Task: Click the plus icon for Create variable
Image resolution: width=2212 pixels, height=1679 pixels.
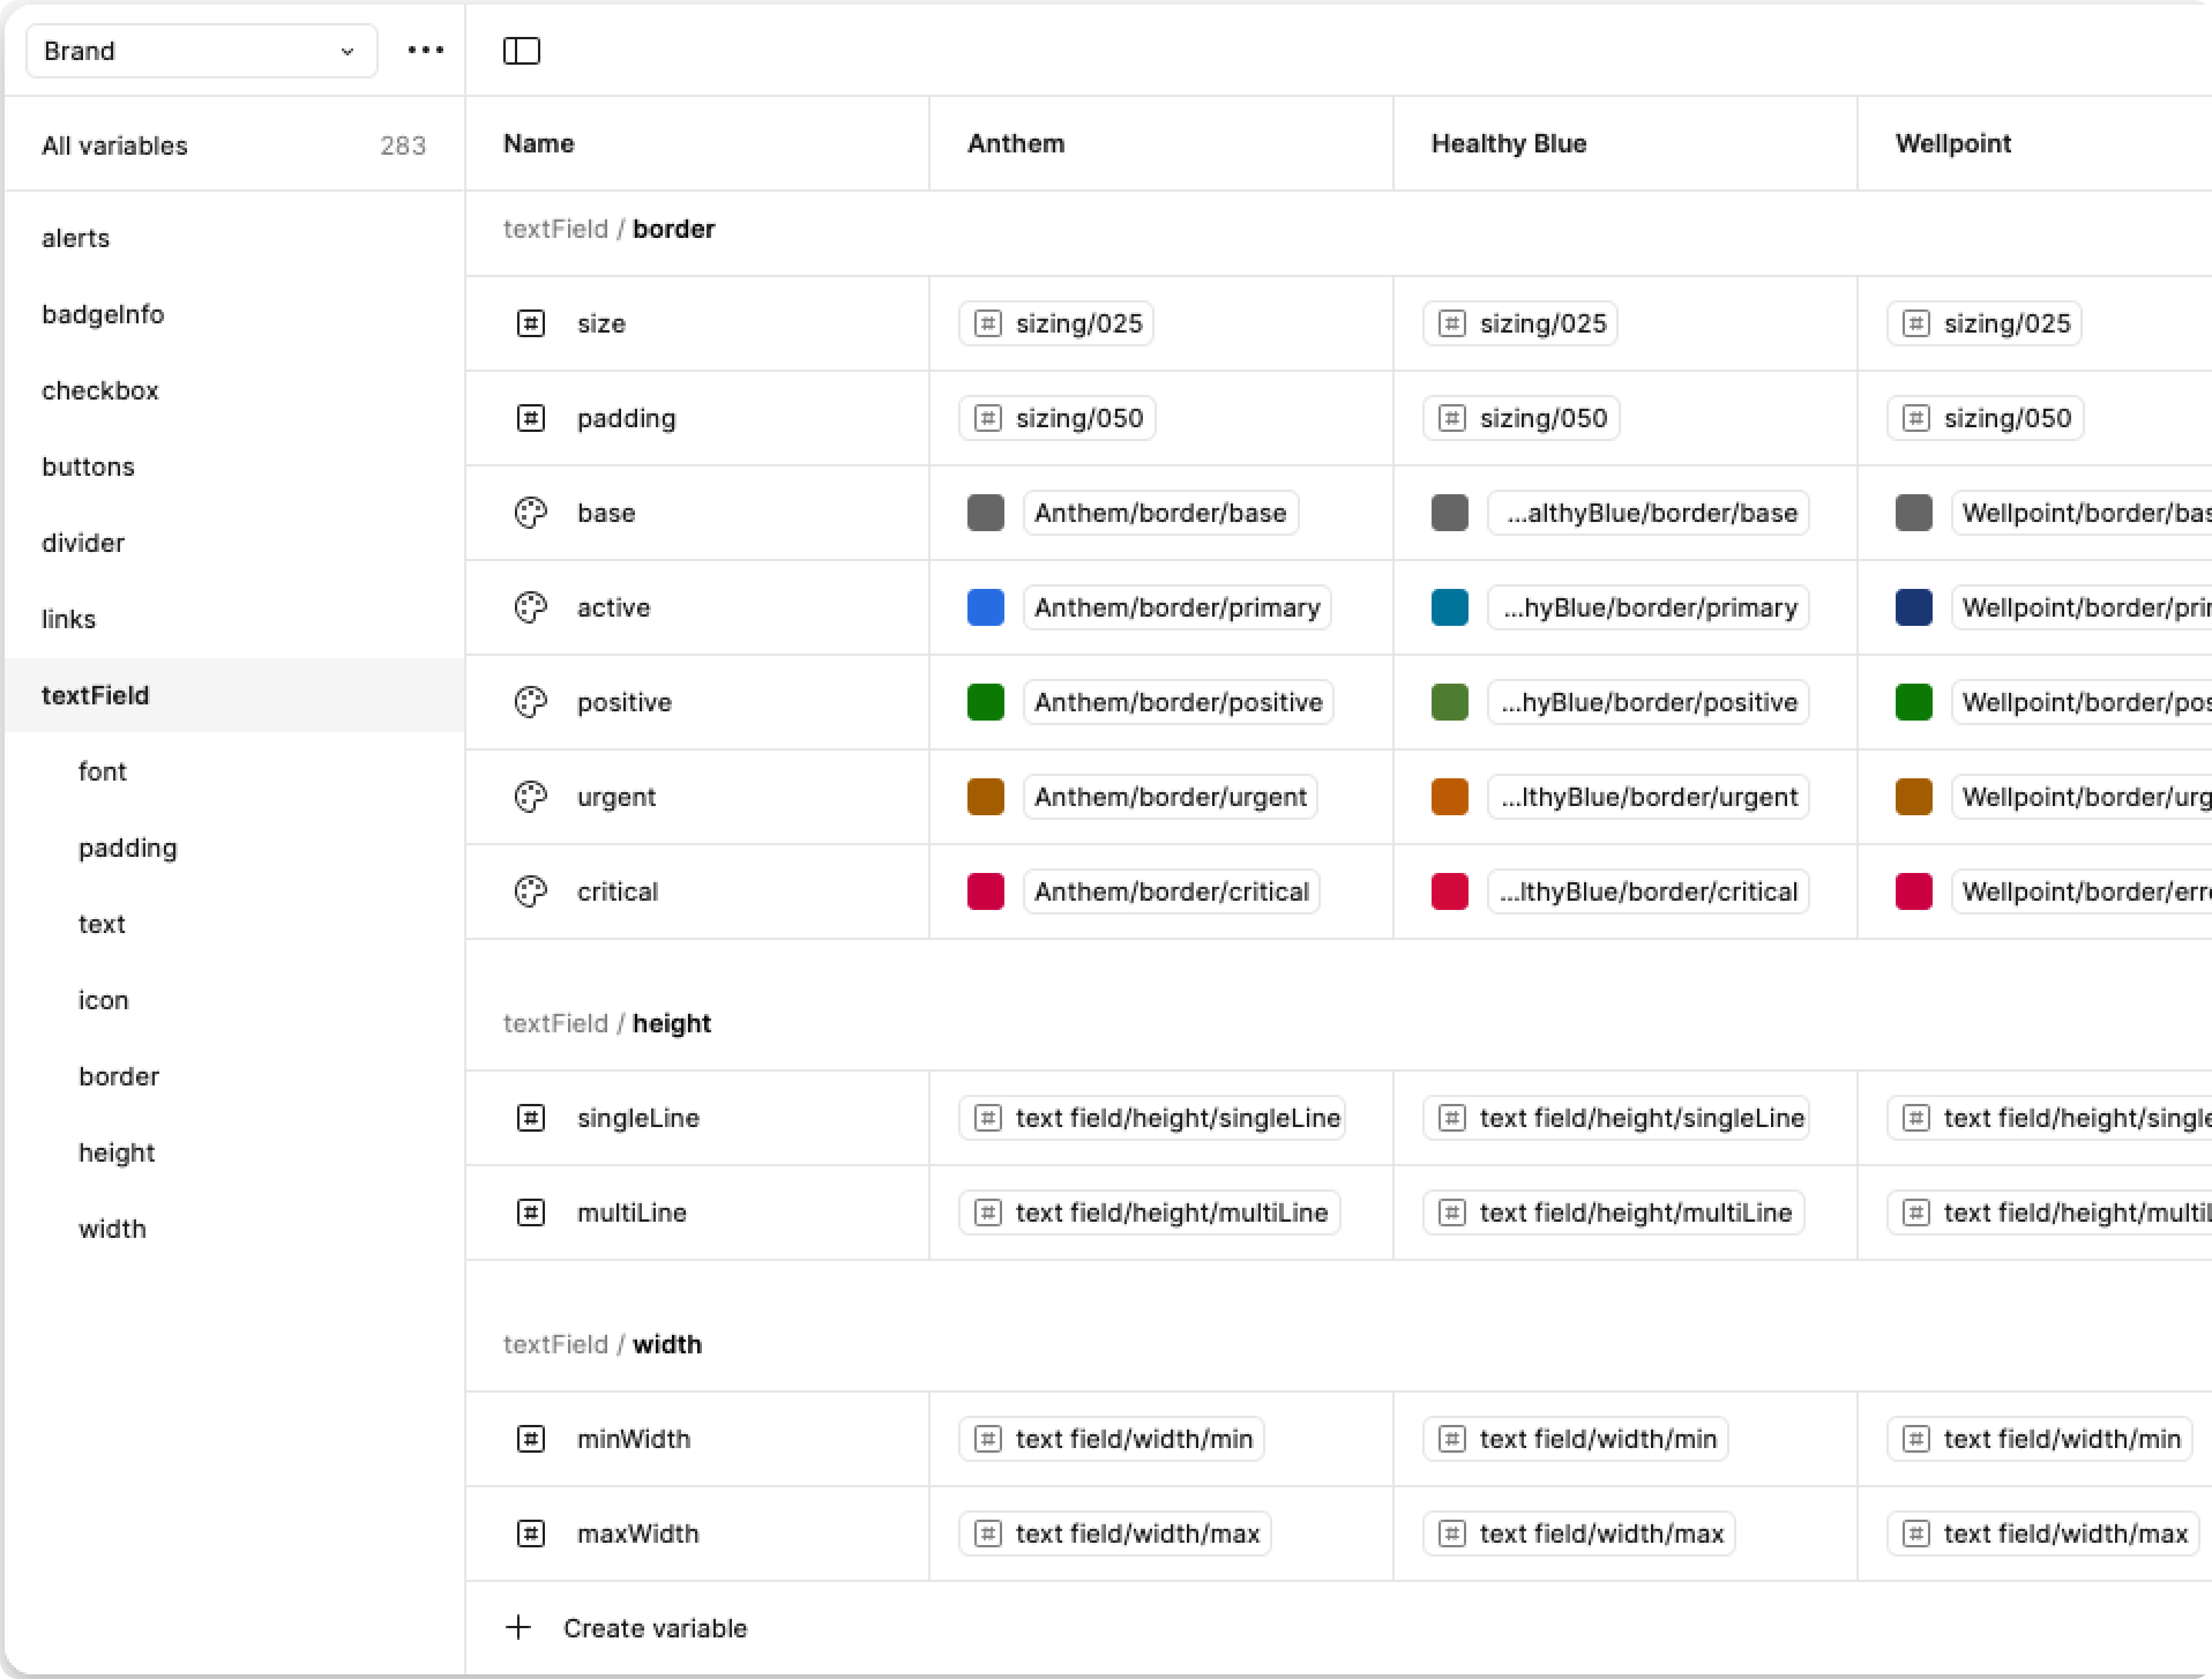Action: (x=518, y=1627)
